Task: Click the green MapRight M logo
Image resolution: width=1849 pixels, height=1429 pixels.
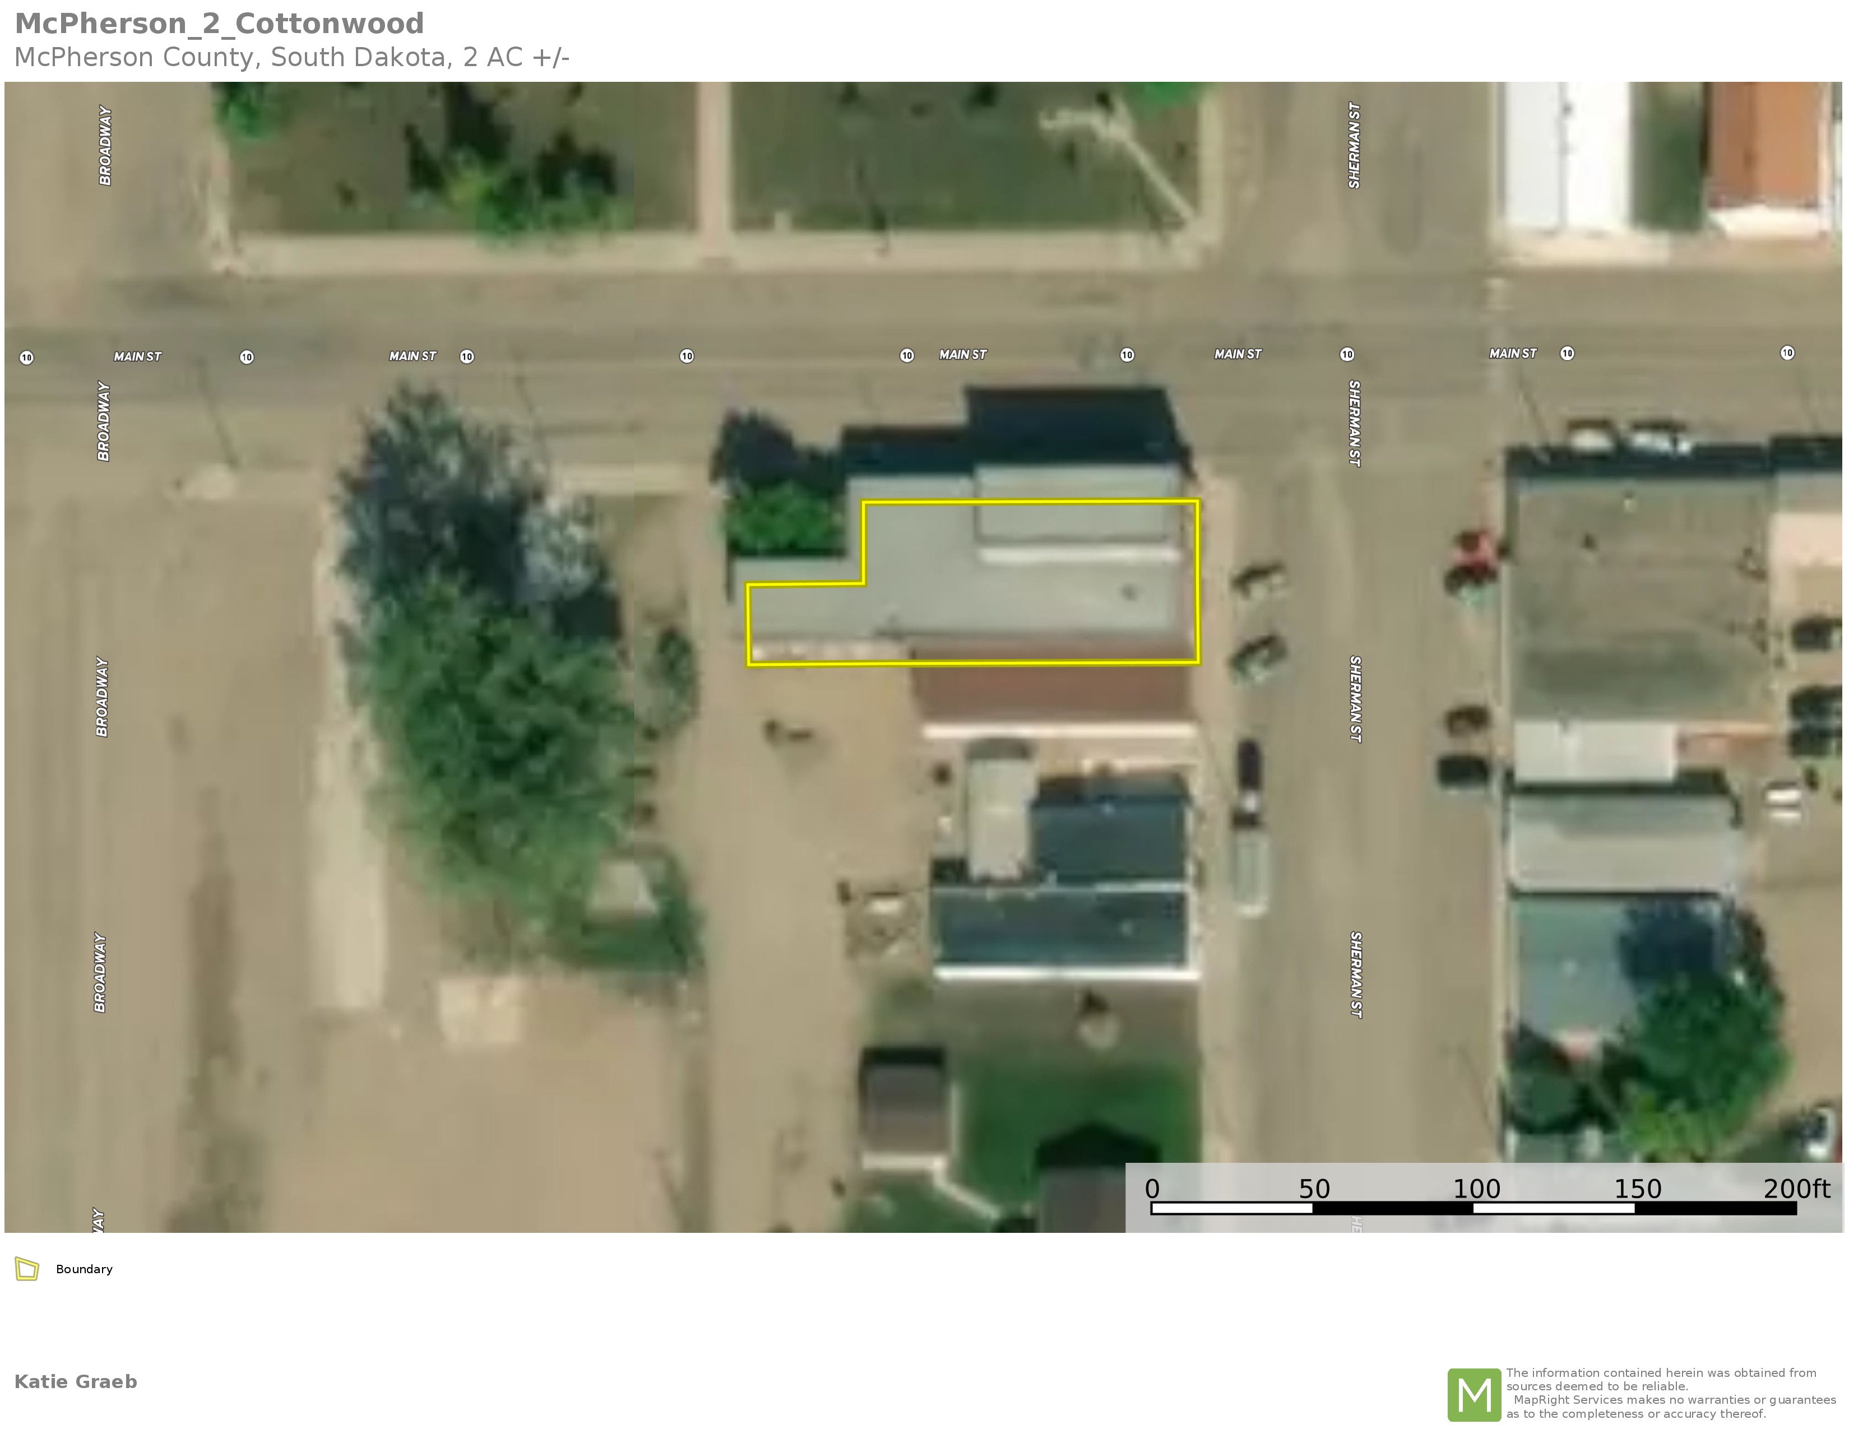Action: [x=1474, y=1394]
